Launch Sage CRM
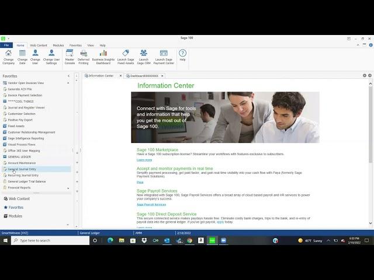The image size is (374, 280). coord(144,57)
